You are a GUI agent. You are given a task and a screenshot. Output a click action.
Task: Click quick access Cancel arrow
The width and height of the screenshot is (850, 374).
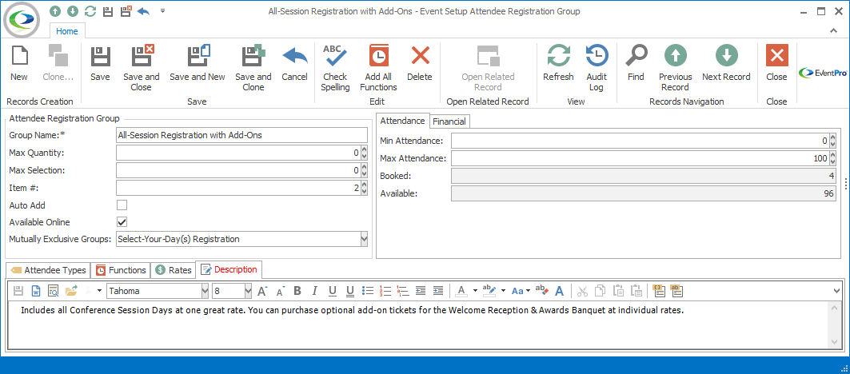(144, 11)
